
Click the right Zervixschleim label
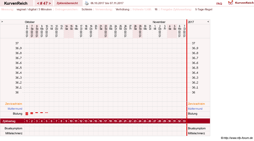click(196, 104)
